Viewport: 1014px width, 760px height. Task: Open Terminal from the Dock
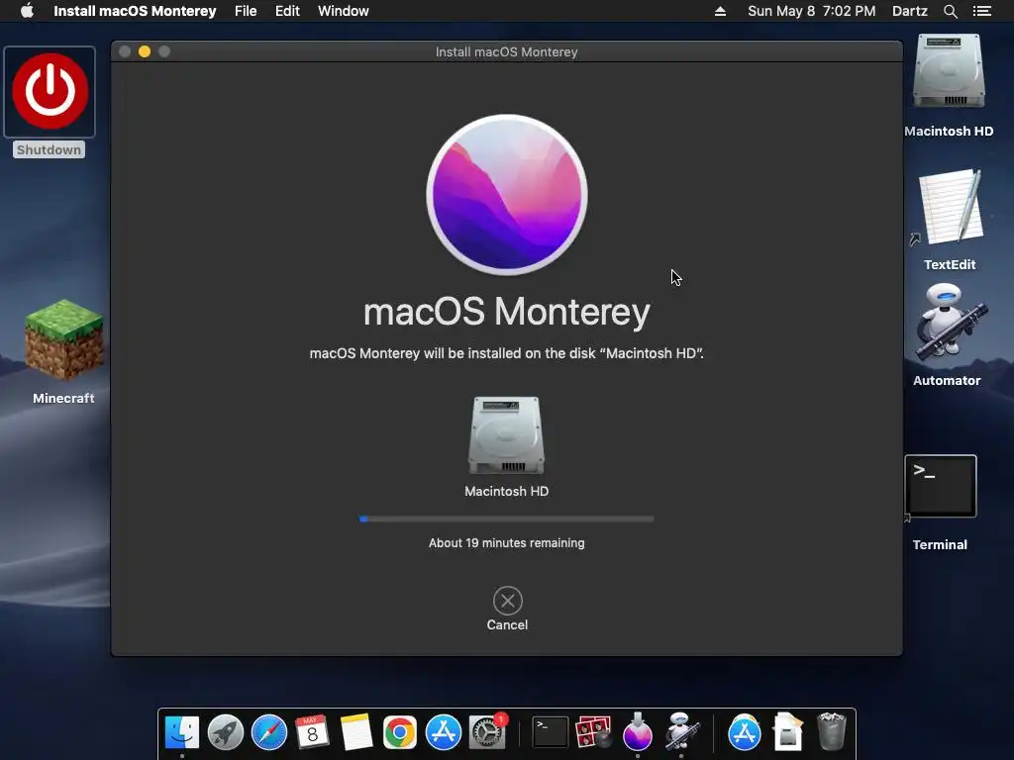point(550,732)
